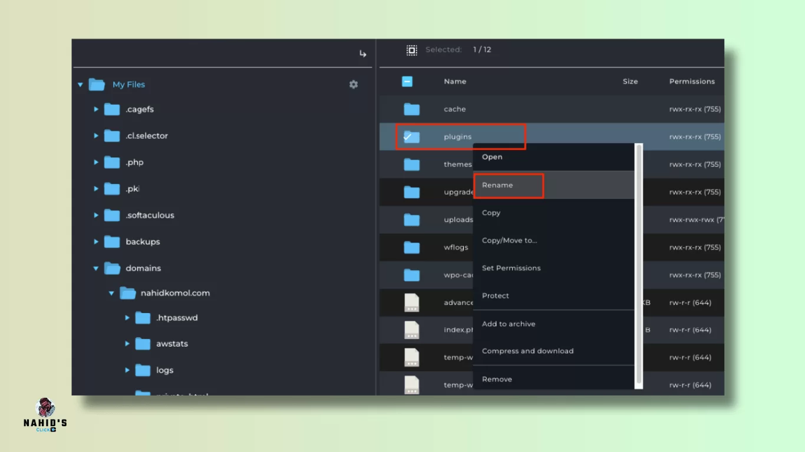Click the collapse sidebar arrow icon
This screenshot has width=805, height=452.
(x=363, y=54)
